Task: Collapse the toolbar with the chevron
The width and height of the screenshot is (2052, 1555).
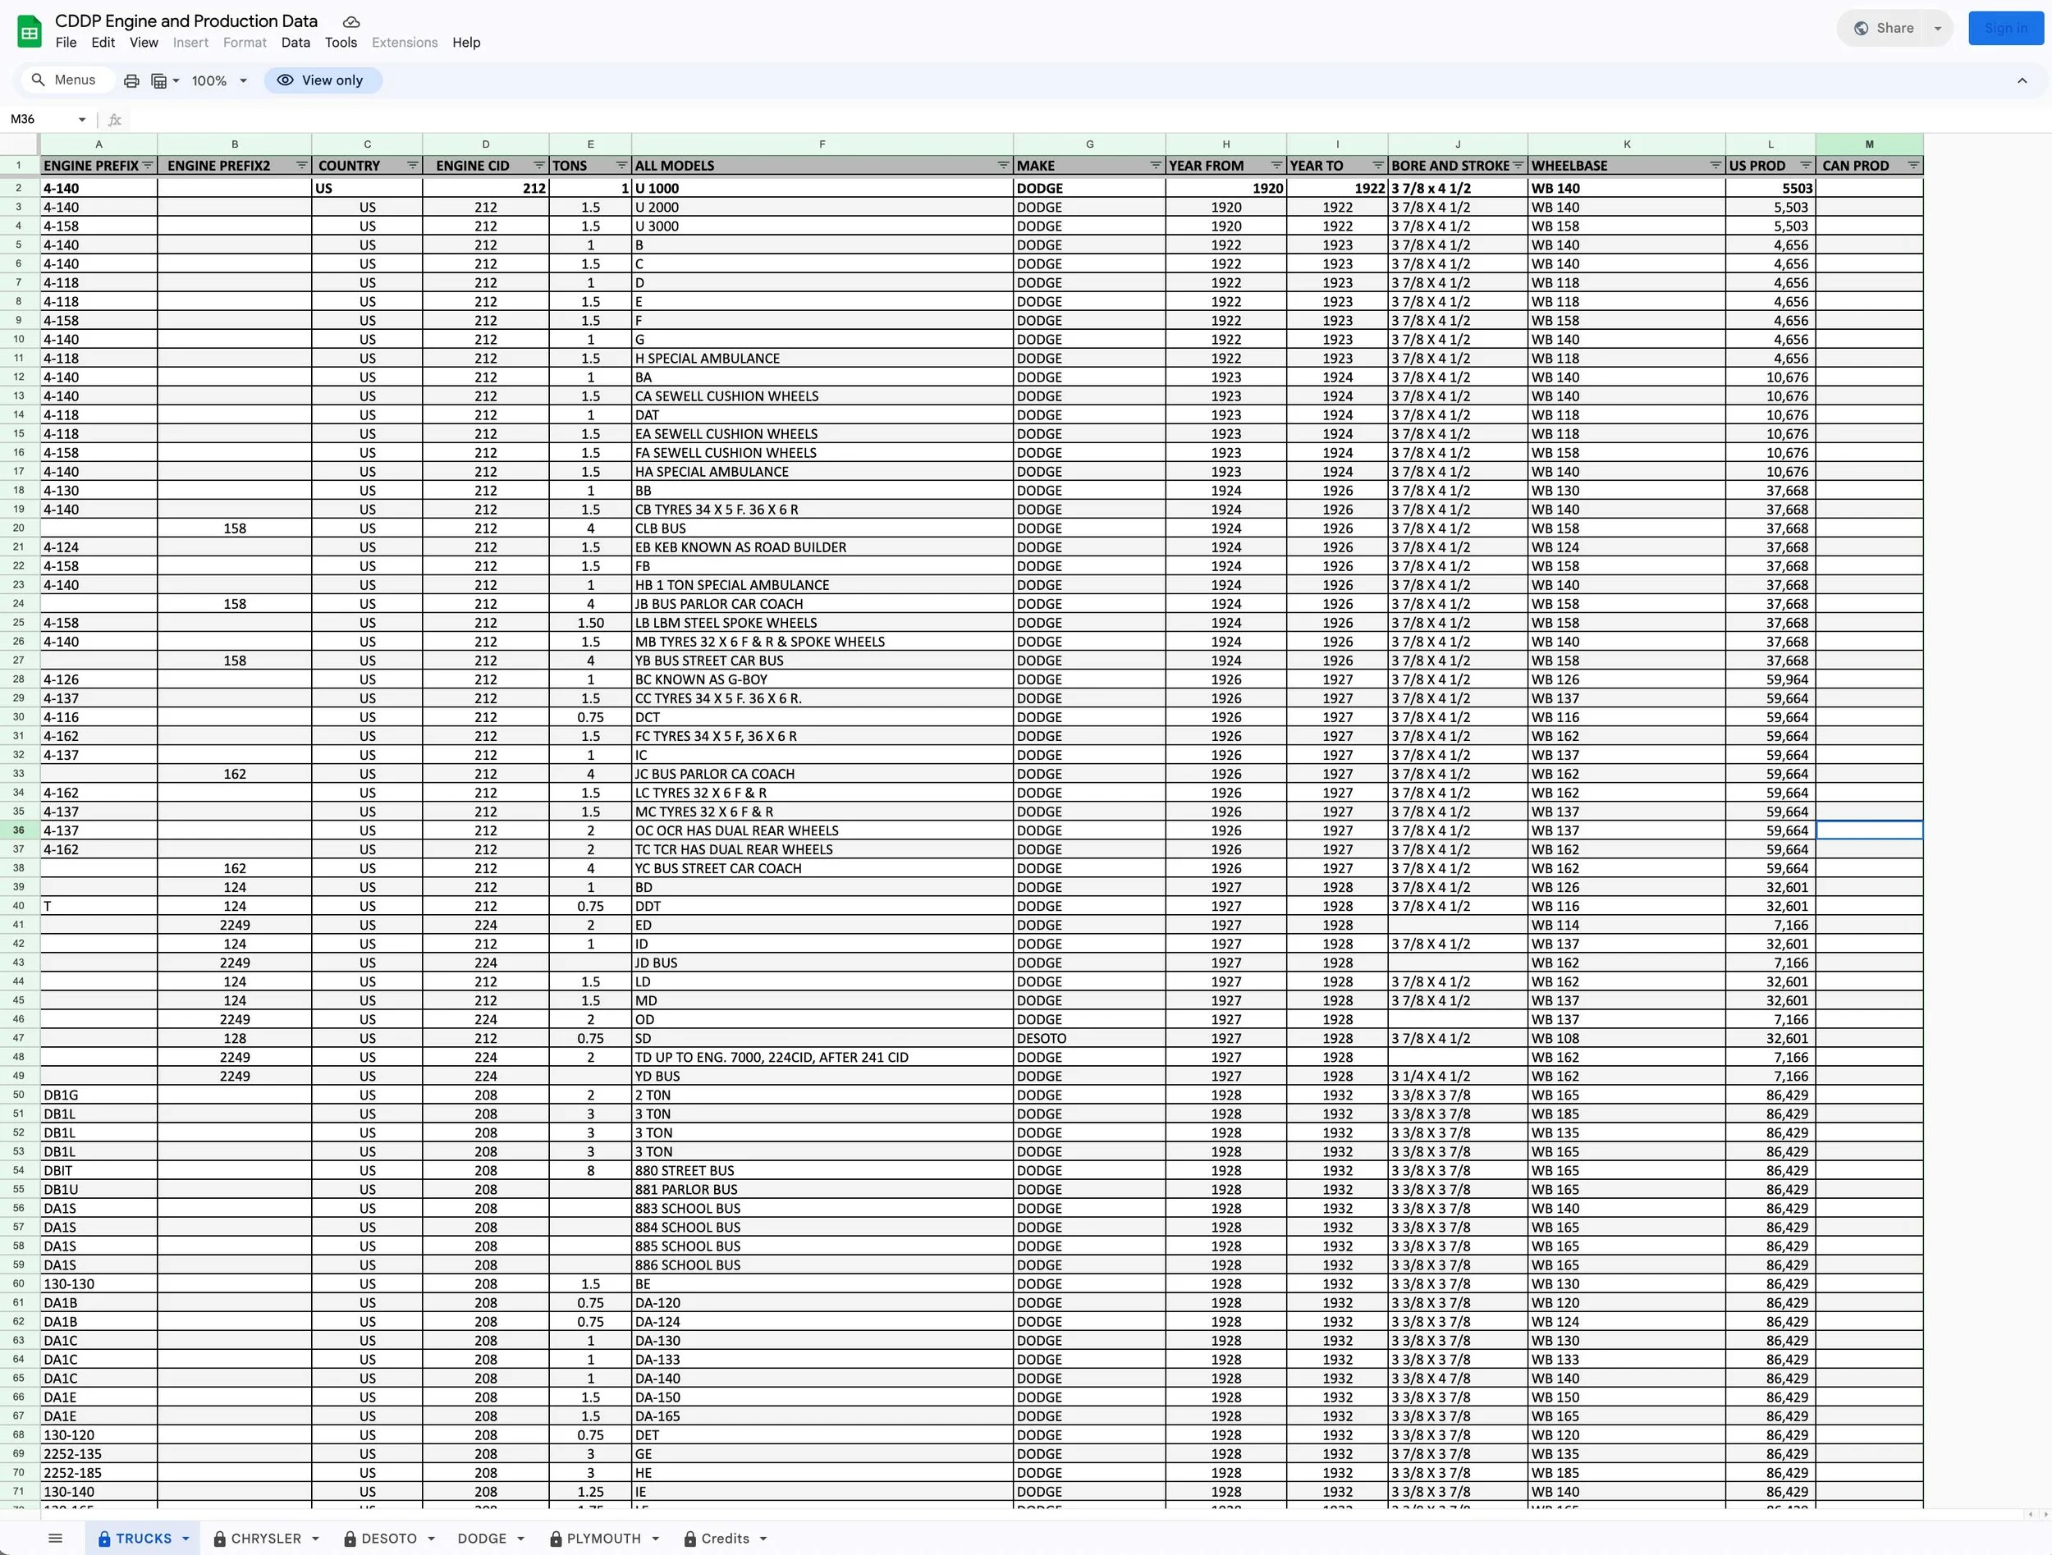Action: tap(2022, 80)
